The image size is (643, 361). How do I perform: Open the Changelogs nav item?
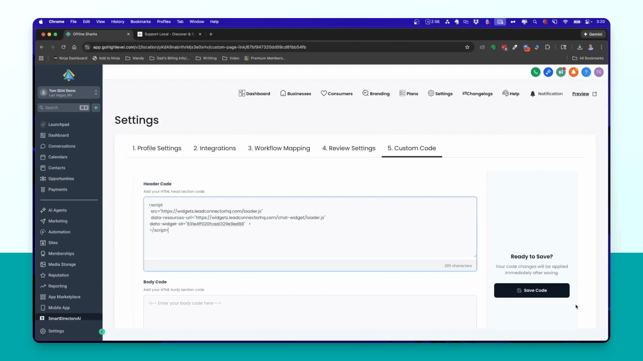(x=477, y=94)
